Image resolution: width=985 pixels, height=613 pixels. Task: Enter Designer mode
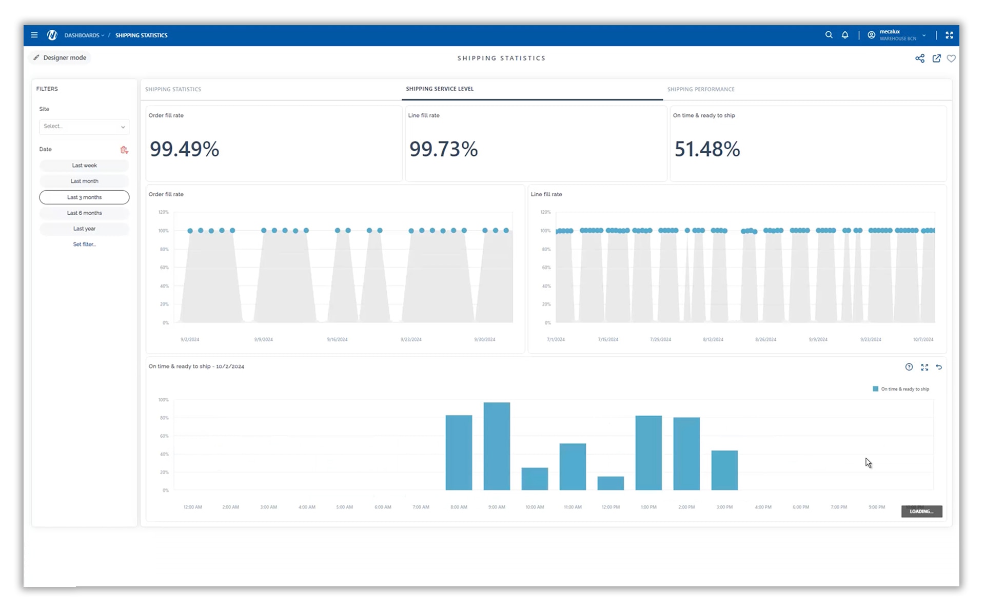click(x=60, y=58)
